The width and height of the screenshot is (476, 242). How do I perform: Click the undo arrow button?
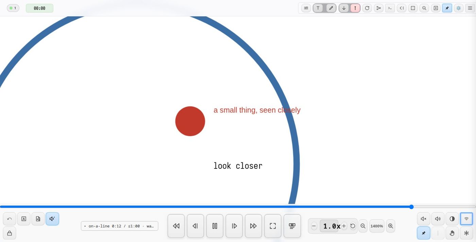click(10, 219)
